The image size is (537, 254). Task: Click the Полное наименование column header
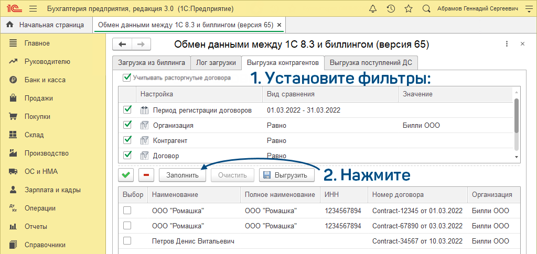(x=280, y=194)
